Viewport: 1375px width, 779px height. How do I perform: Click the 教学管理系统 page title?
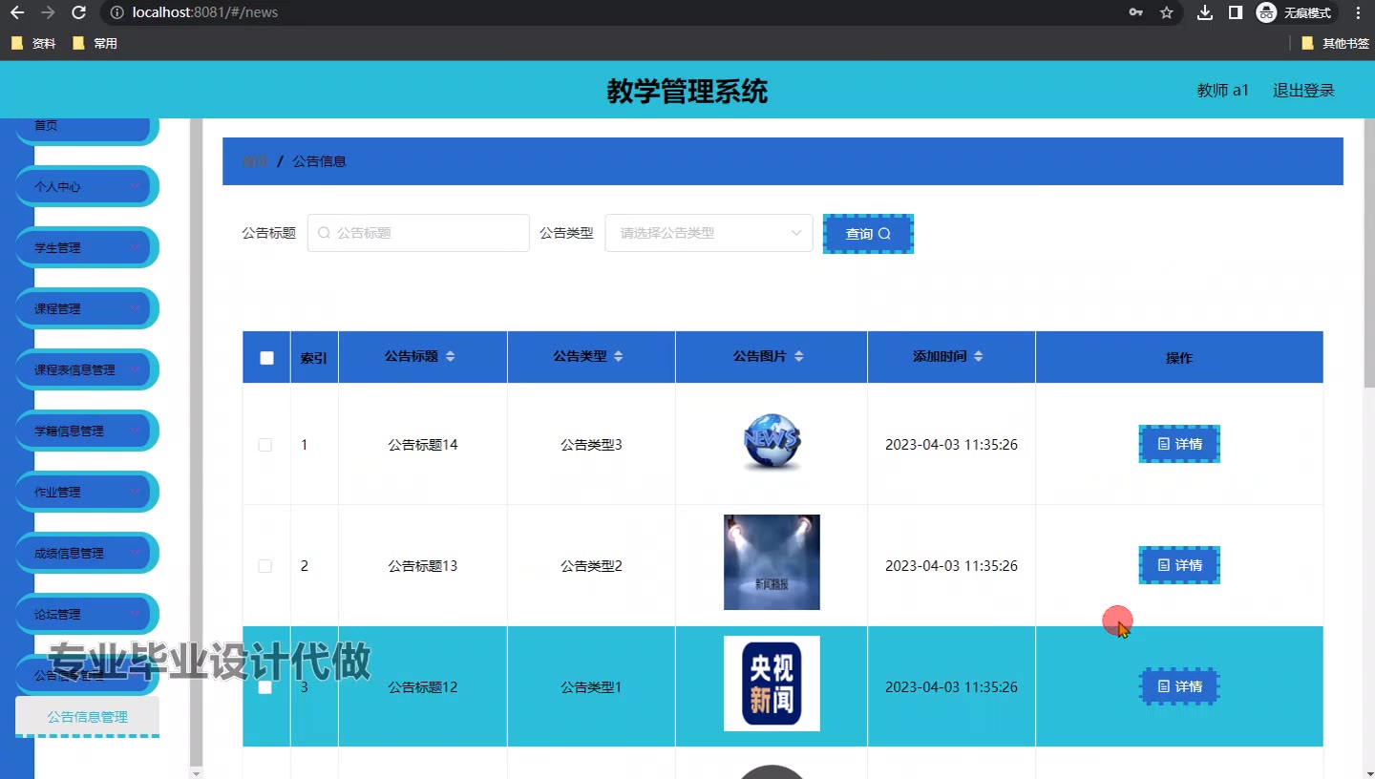tap(687, 91)
